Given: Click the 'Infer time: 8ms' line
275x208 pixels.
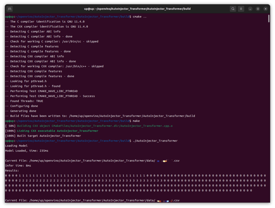Looking at the screenshot, I should coord(18,166).
